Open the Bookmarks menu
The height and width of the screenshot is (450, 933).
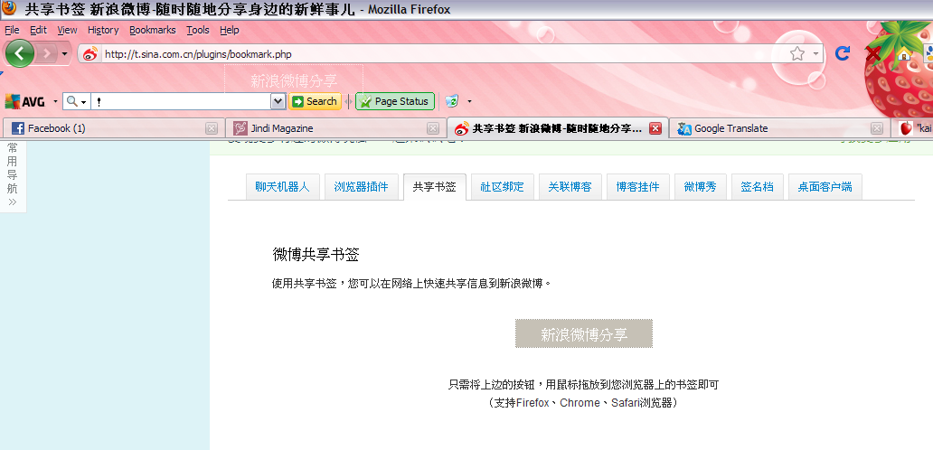[152, 30]
